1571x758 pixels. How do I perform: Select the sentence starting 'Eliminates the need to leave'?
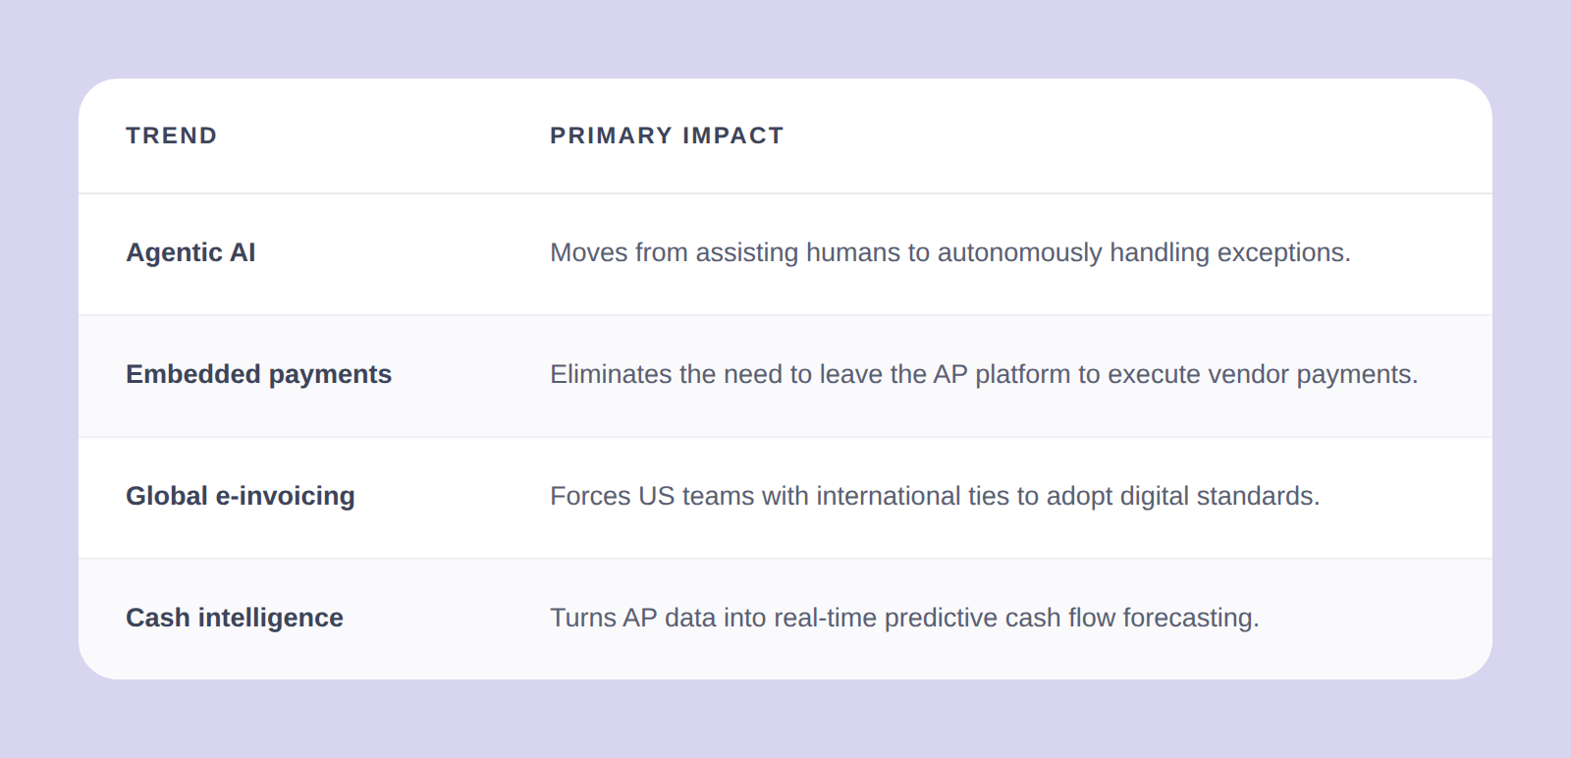(984, 374)
